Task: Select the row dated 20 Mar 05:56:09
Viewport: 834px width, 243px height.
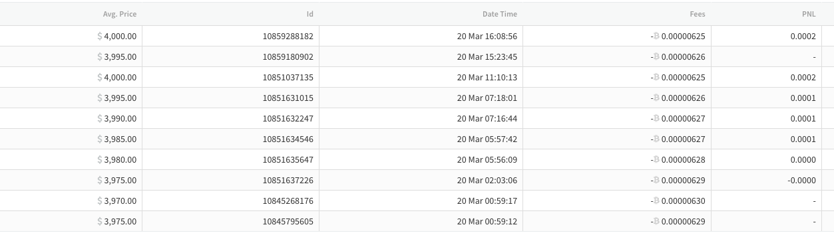Action: pos(417,160)
